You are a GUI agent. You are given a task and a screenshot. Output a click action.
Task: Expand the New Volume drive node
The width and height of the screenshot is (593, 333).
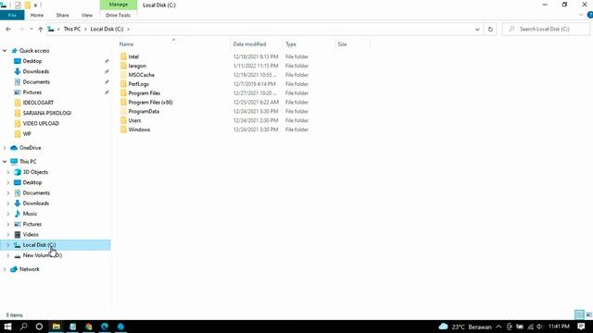click(x=8, y=255)
